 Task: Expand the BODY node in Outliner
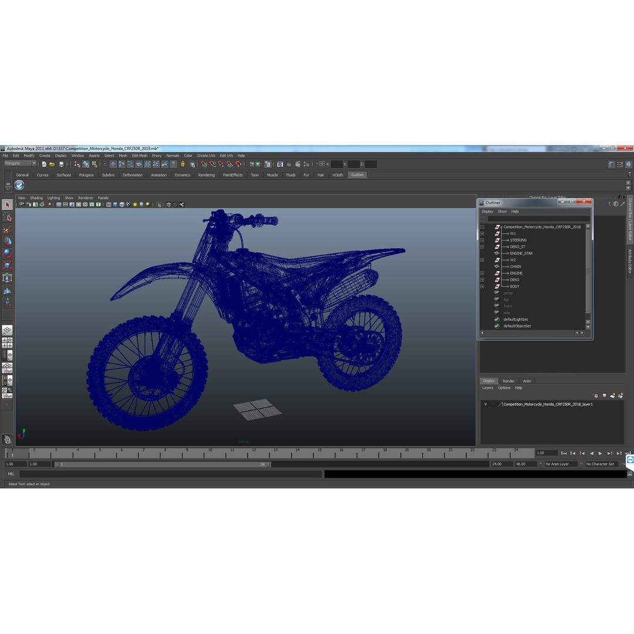tap(483, 286)
